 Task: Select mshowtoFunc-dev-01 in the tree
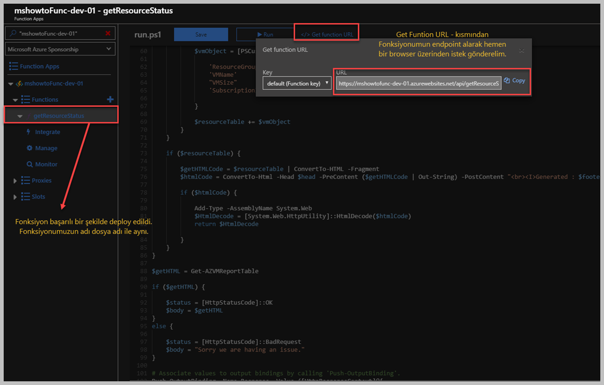point(53,83)
